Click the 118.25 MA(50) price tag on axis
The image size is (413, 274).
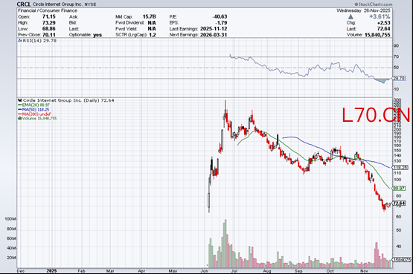[400, 167]
